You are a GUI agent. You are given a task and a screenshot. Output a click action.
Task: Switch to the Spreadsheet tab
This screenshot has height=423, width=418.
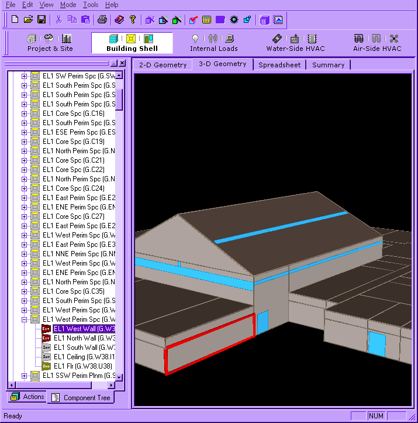coord(279,65)
